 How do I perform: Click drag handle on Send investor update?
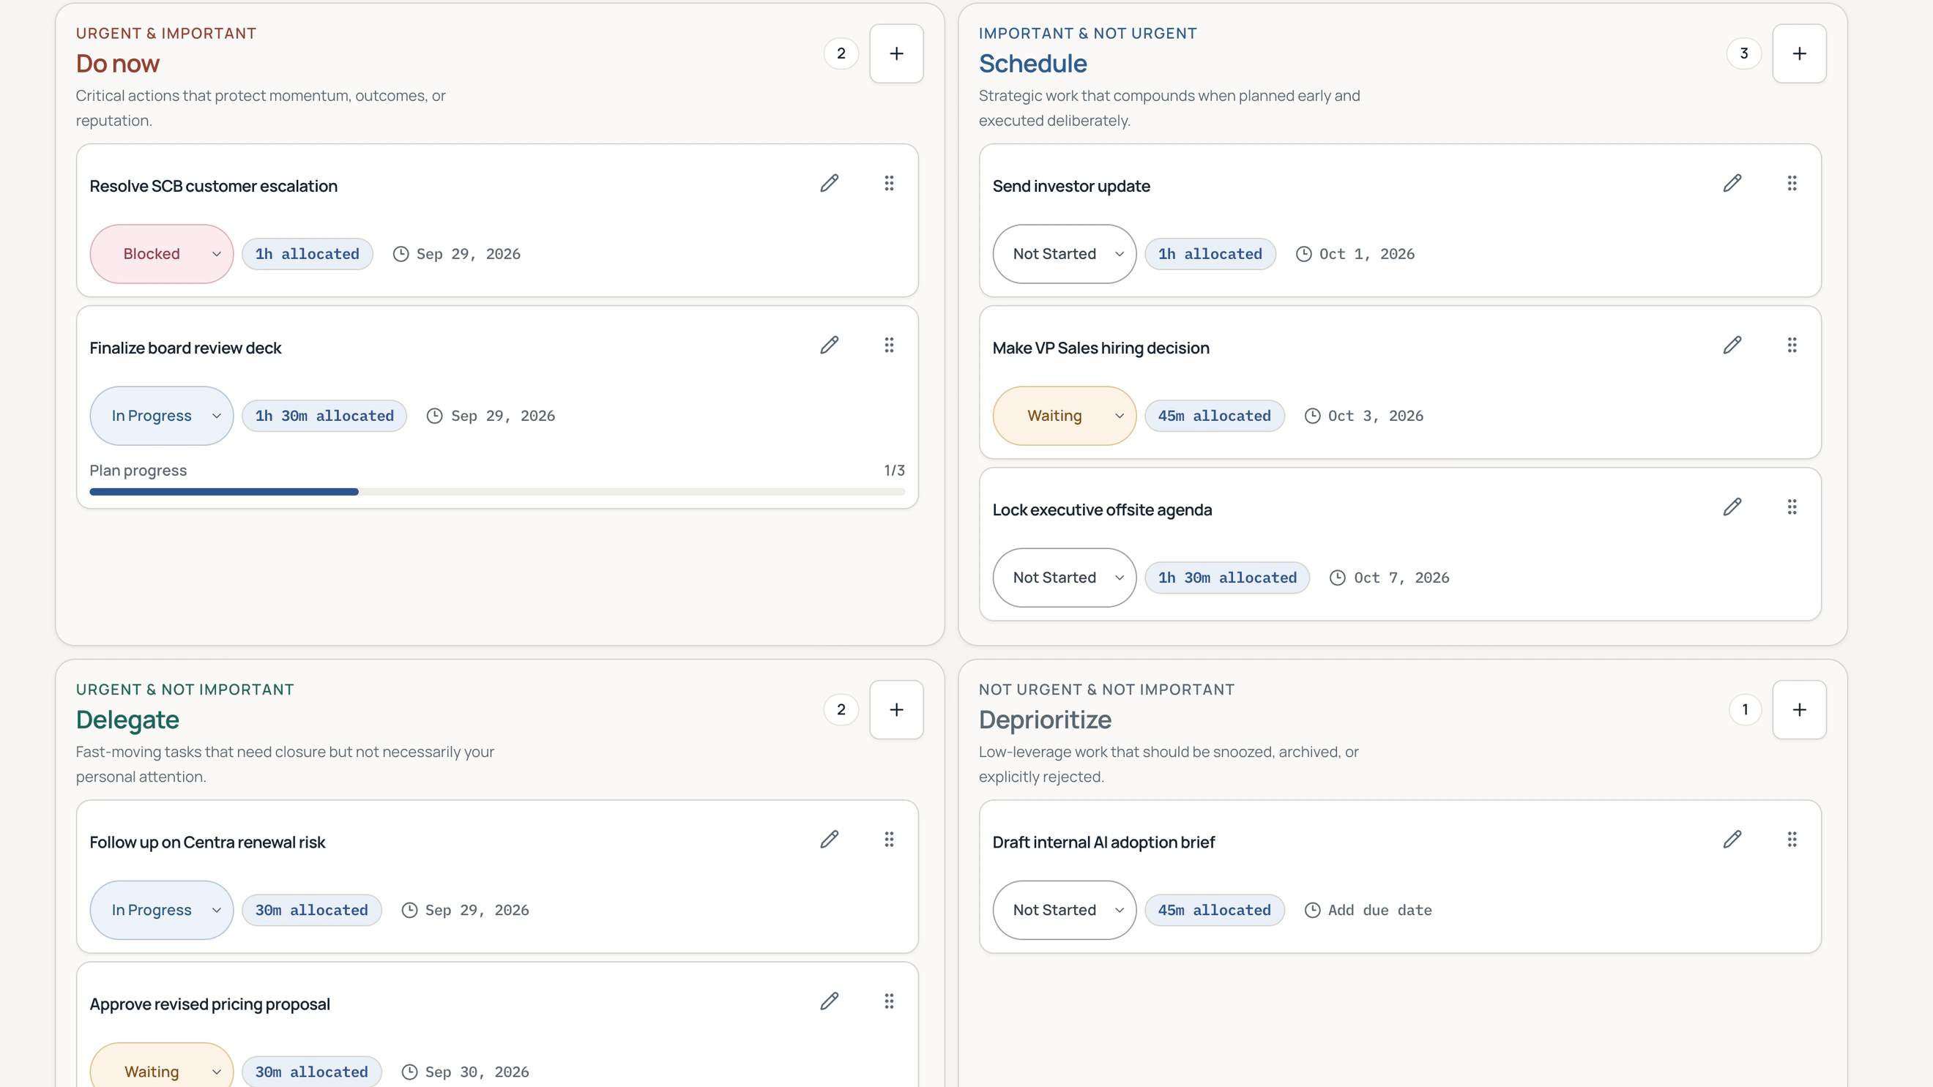pyautogui.click(x=1792, y=183)
